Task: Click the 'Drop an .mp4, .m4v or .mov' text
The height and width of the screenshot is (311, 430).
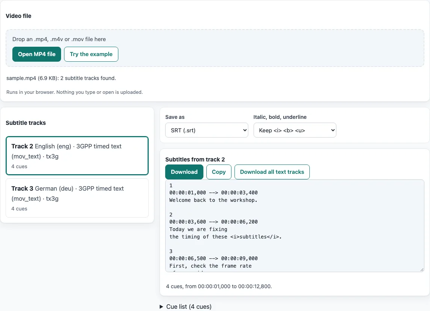Action: [x=59, y=39]
